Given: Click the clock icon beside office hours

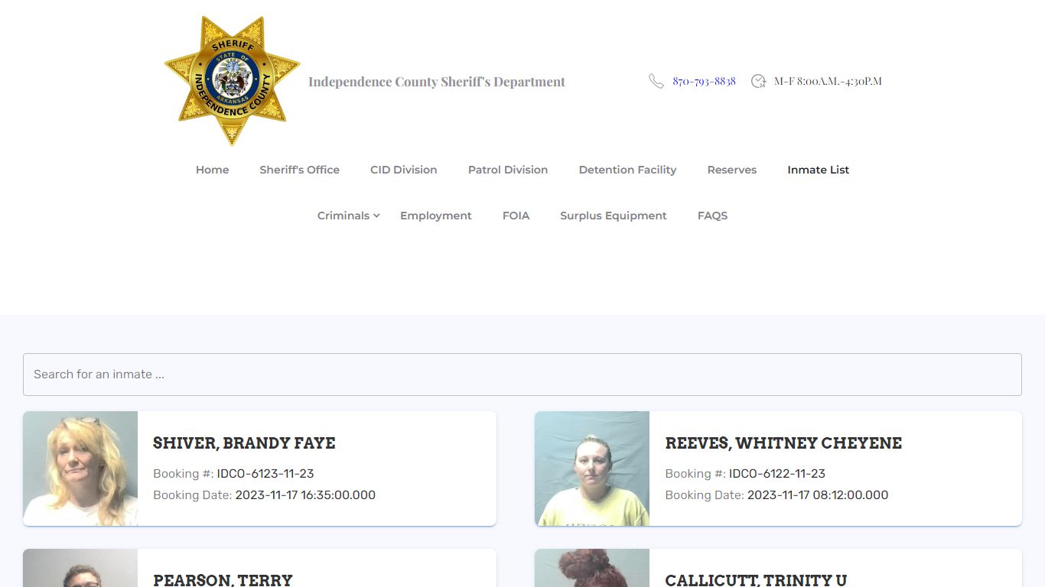Looking at the screenshot, I should pos(758,81).
